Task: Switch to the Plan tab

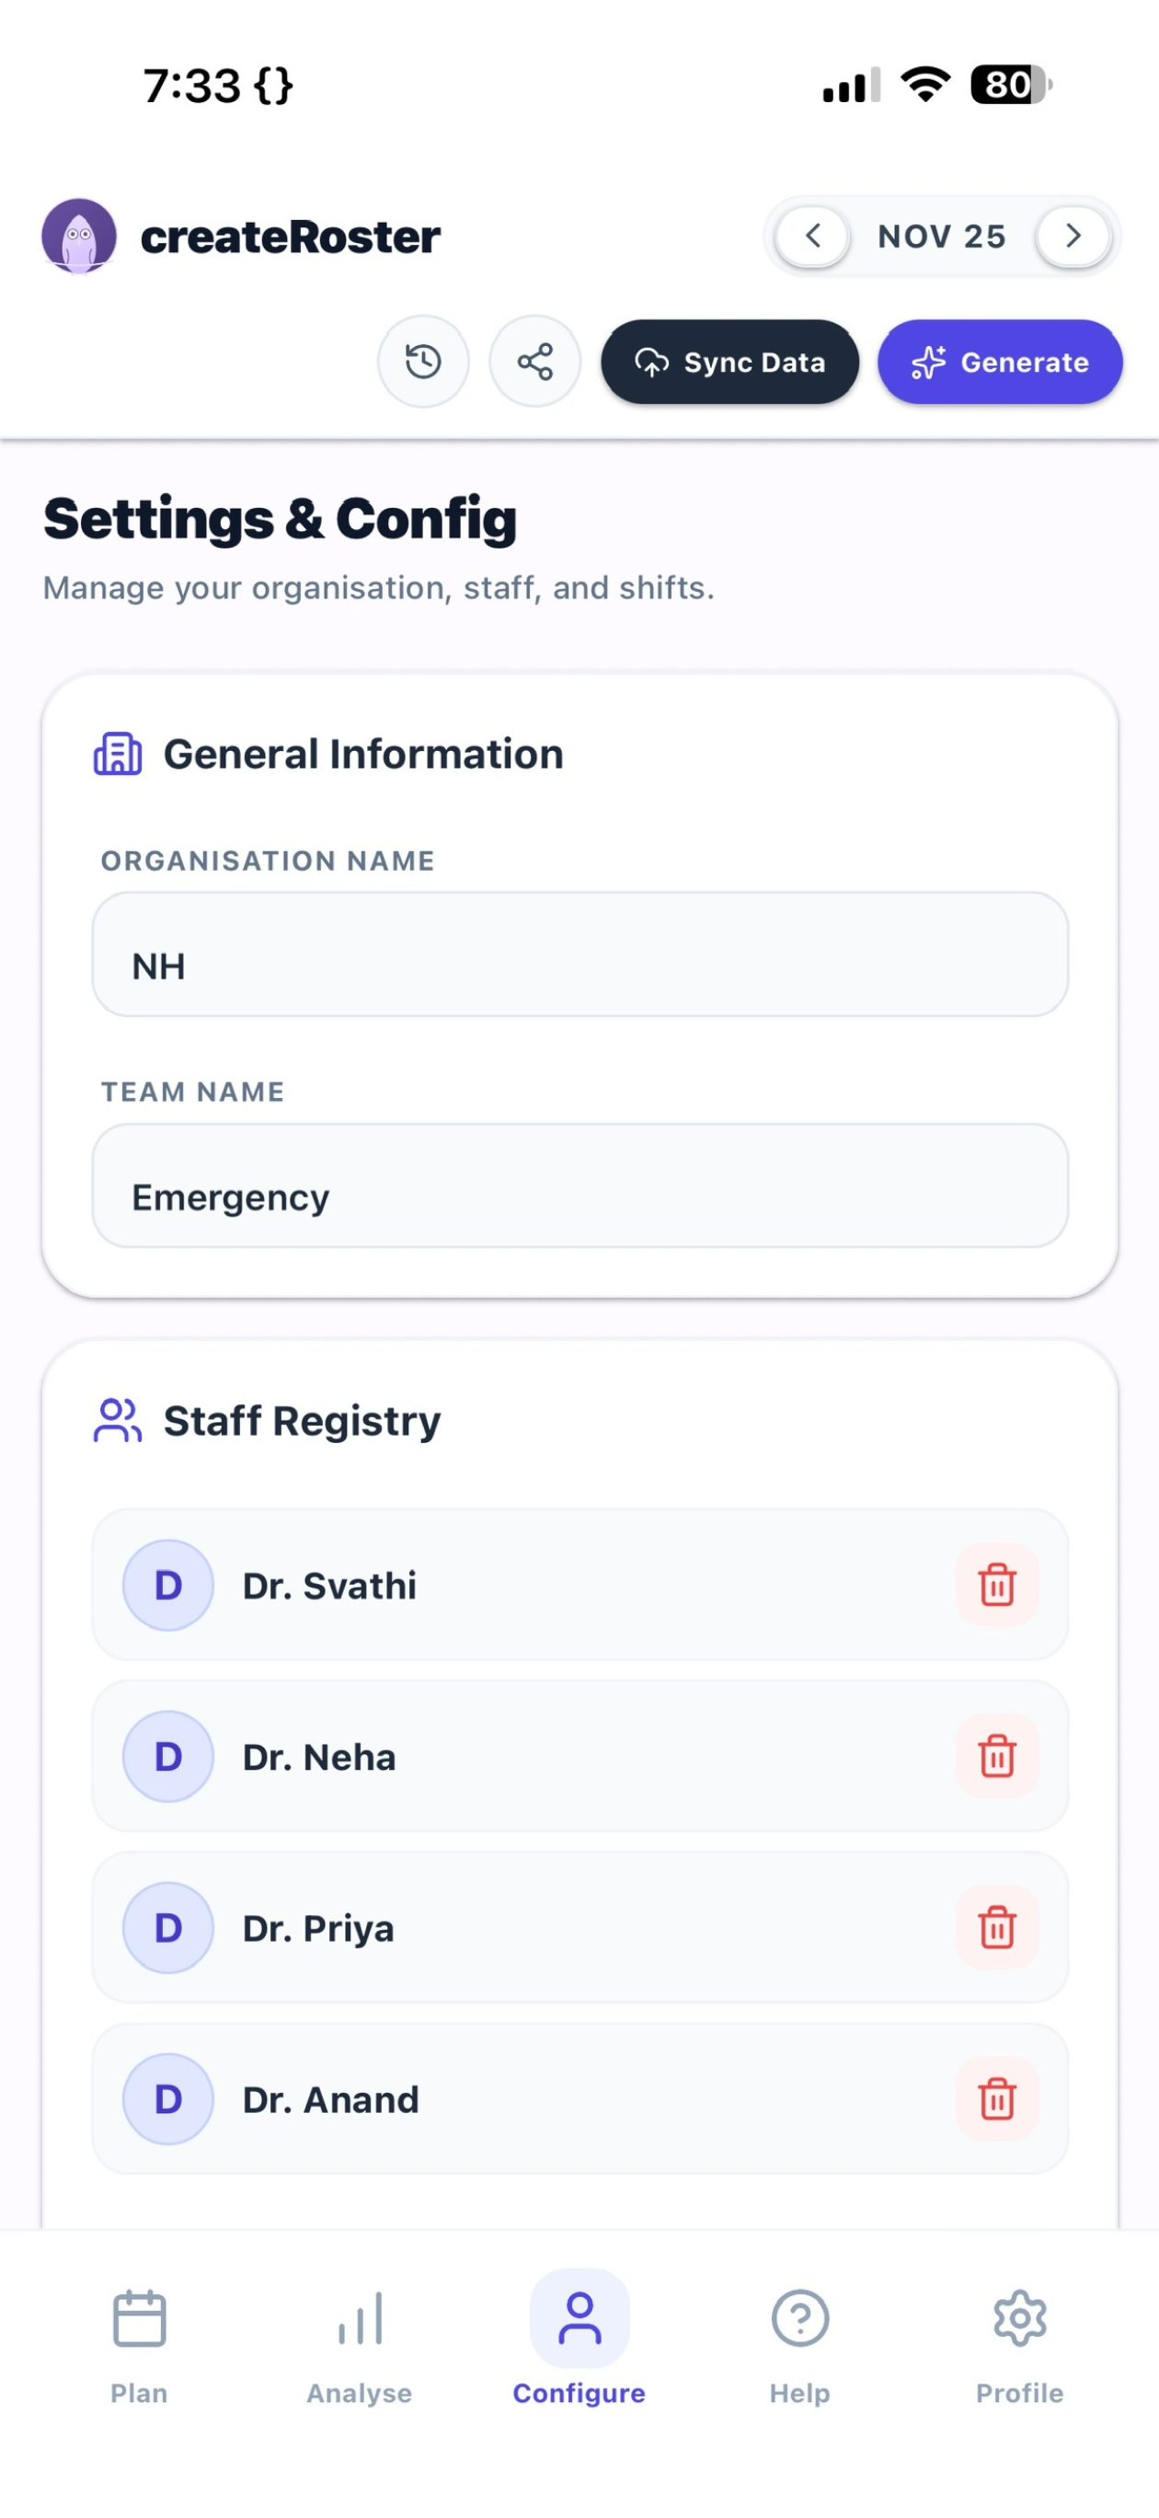Action: pyautogui.click(x=139, y=2347)
